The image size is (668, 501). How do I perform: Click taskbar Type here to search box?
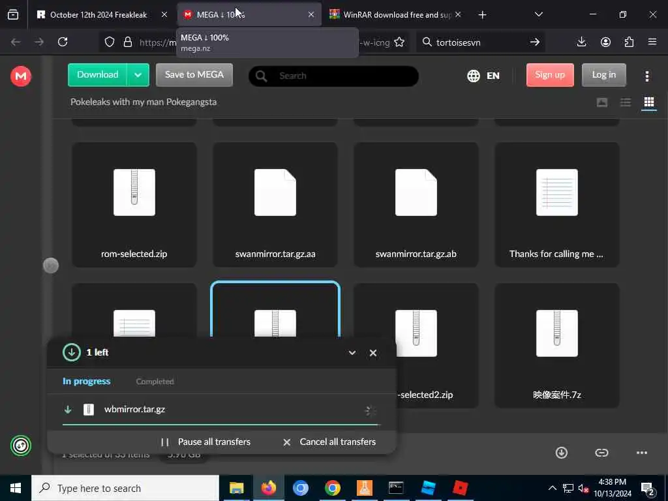(125, 488)
